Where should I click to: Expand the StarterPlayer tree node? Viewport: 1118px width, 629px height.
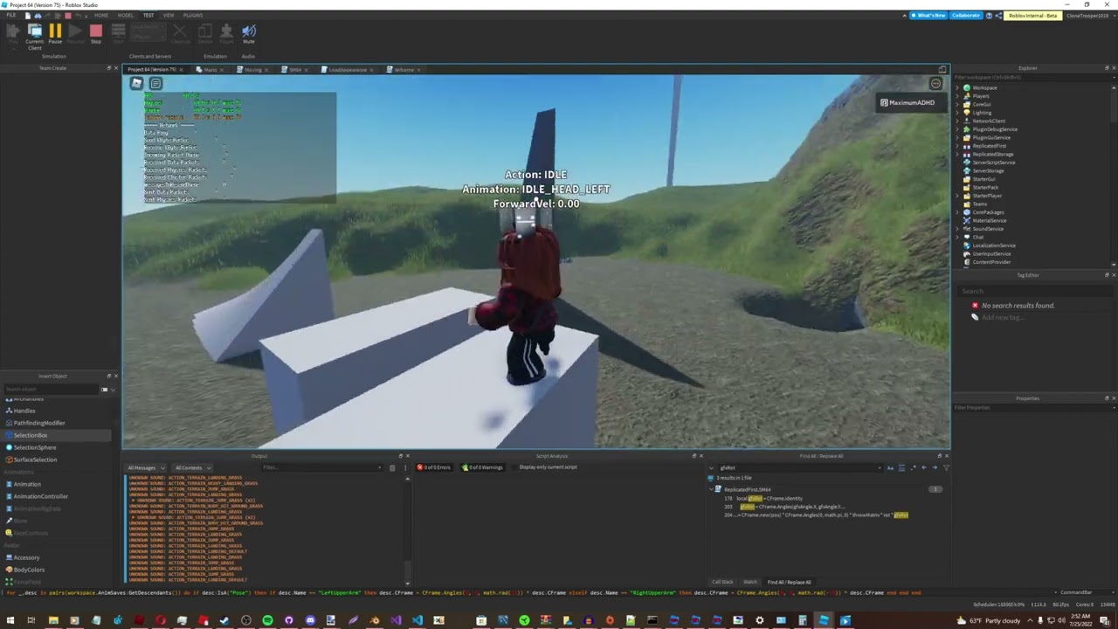(957, 196)
